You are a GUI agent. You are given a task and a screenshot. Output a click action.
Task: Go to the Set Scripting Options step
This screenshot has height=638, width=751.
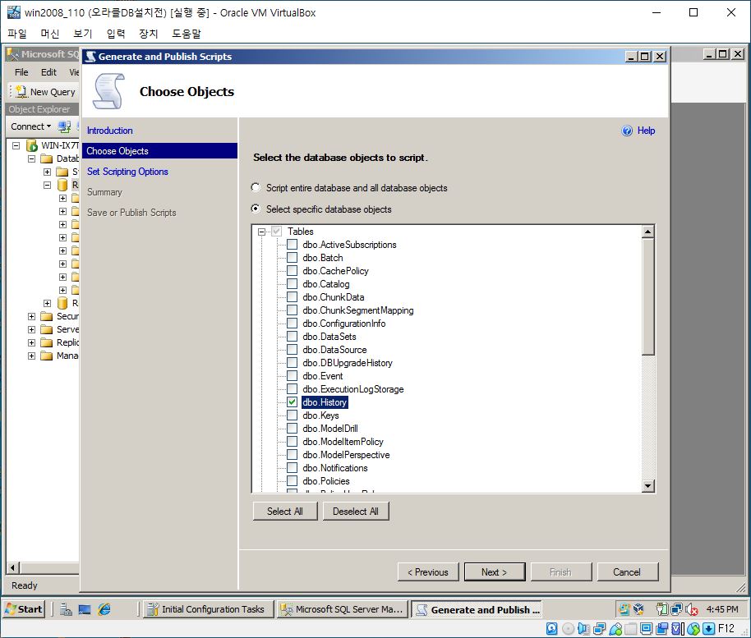tap(127, 172)
